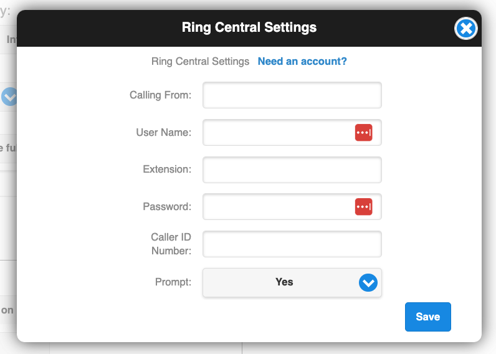
Task: Select the Password text box
Action: point(292,206)
